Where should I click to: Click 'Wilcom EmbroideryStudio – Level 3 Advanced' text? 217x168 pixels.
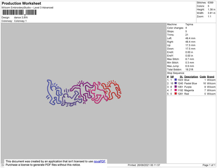coord(27,8)
